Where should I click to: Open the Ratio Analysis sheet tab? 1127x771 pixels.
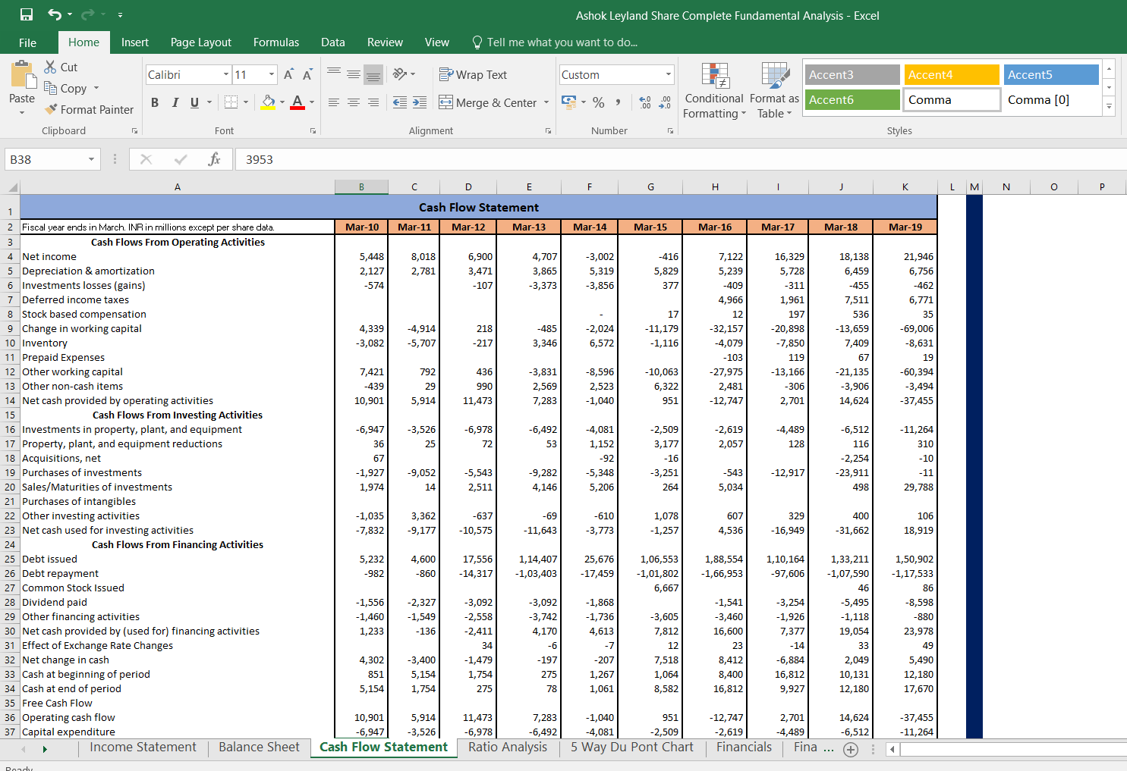(x=508, y=747)
